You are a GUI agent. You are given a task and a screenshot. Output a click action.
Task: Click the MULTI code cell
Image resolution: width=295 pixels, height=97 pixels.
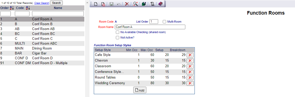point(19,44)
